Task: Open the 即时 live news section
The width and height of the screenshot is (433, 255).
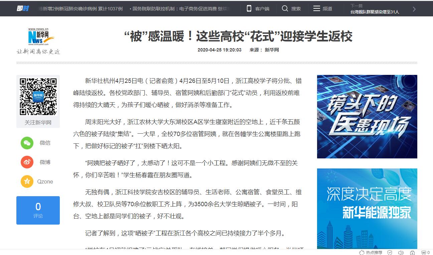Action: coord(23,8)
